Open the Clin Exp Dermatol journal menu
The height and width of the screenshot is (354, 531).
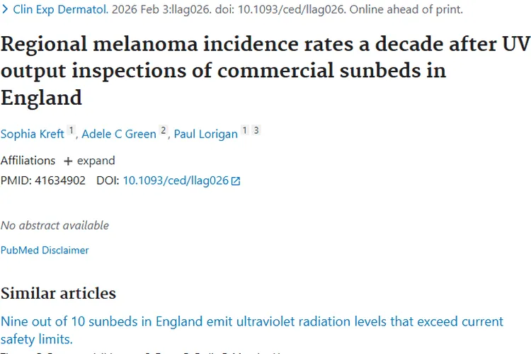click(x=61, y=10)
